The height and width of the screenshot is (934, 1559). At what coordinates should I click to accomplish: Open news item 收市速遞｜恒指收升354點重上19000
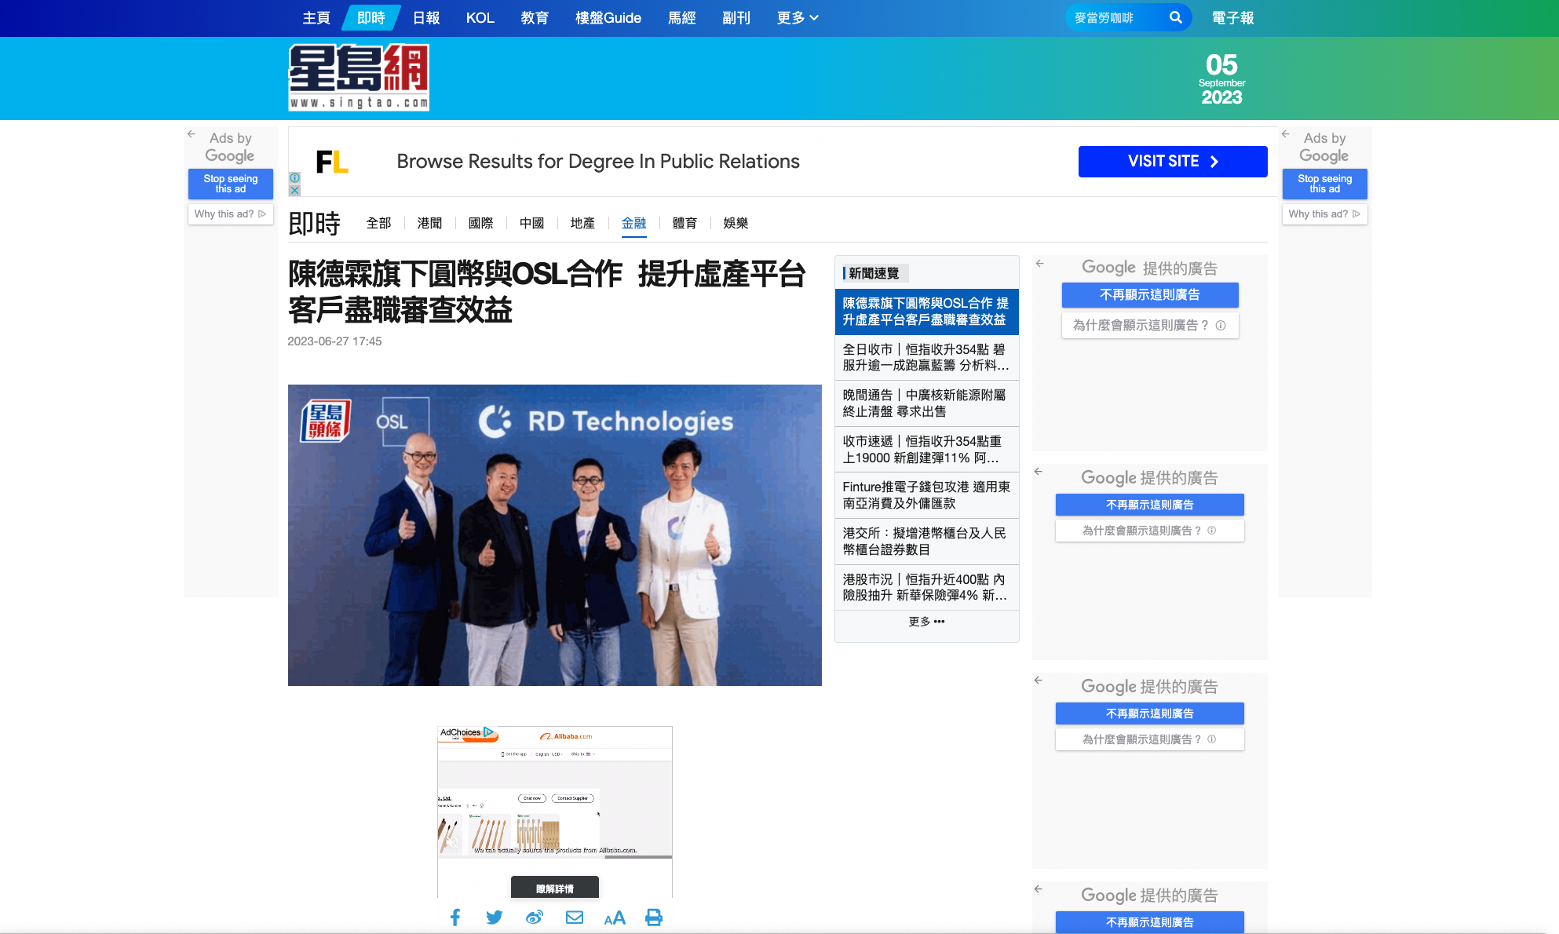click(926, 450)
